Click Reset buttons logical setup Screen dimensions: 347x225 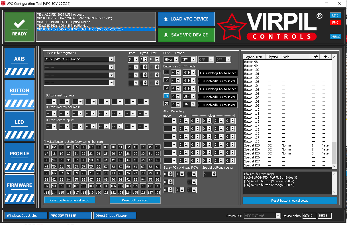(x=290, y=201)
